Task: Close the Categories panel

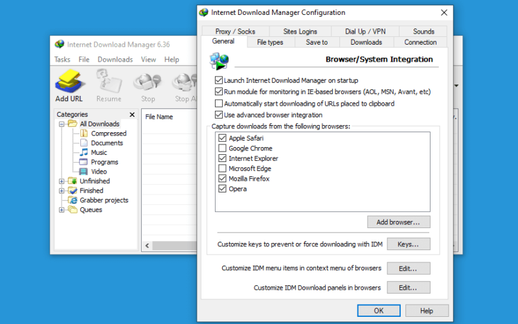Action: (132, 115)
